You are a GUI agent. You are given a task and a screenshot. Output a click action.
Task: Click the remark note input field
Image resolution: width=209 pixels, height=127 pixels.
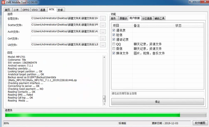(158, 93)
